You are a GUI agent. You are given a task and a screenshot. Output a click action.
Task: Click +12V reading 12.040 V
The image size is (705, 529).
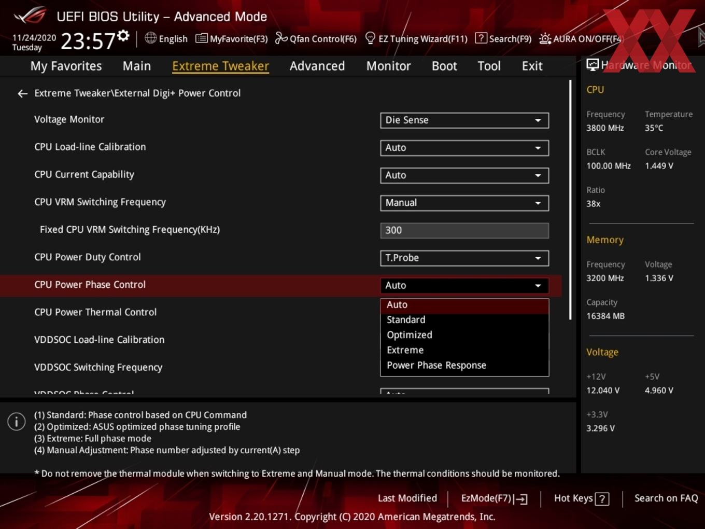[602, 391]
